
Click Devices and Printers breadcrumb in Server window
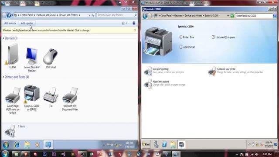click(x=194, y=16)
